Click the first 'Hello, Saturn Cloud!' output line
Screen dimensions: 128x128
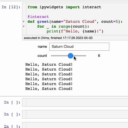pyautogui.click(x=49, y=65)
